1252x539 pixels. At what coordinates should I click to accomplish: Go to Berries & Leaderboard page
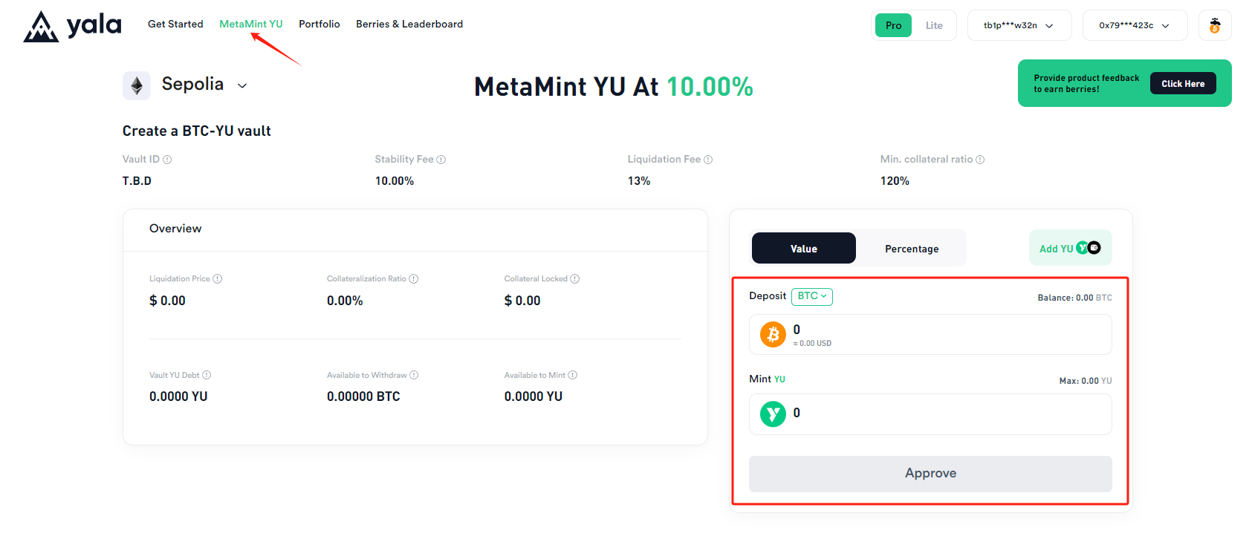pos(409,24)
